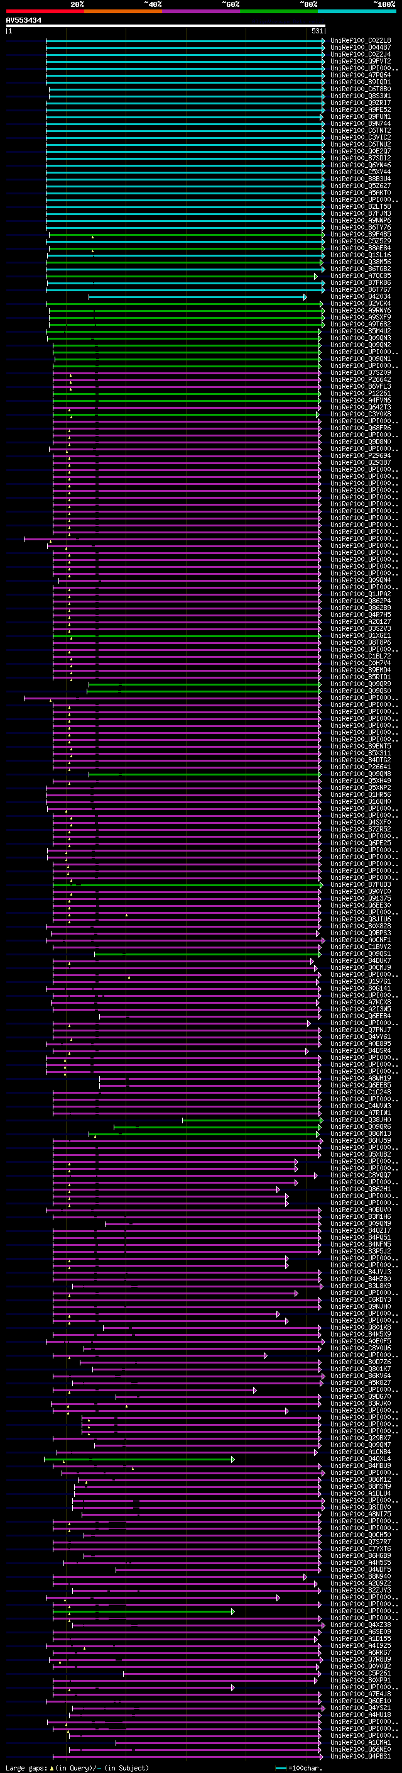Click hit UniRef100_Q66NE0
Viewport: 402px width, 1773px height.
(x=361, y=1749)
